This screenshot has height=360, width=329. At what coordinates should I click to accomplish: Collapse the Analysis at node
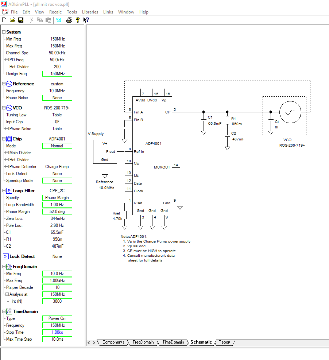click(7, 294)
